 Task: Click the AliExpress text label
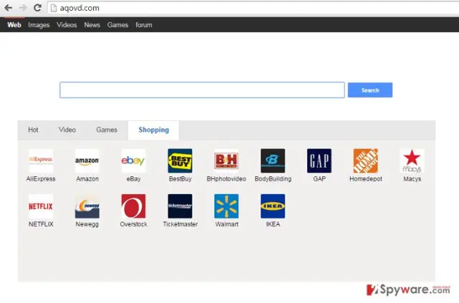pos(41,178)
